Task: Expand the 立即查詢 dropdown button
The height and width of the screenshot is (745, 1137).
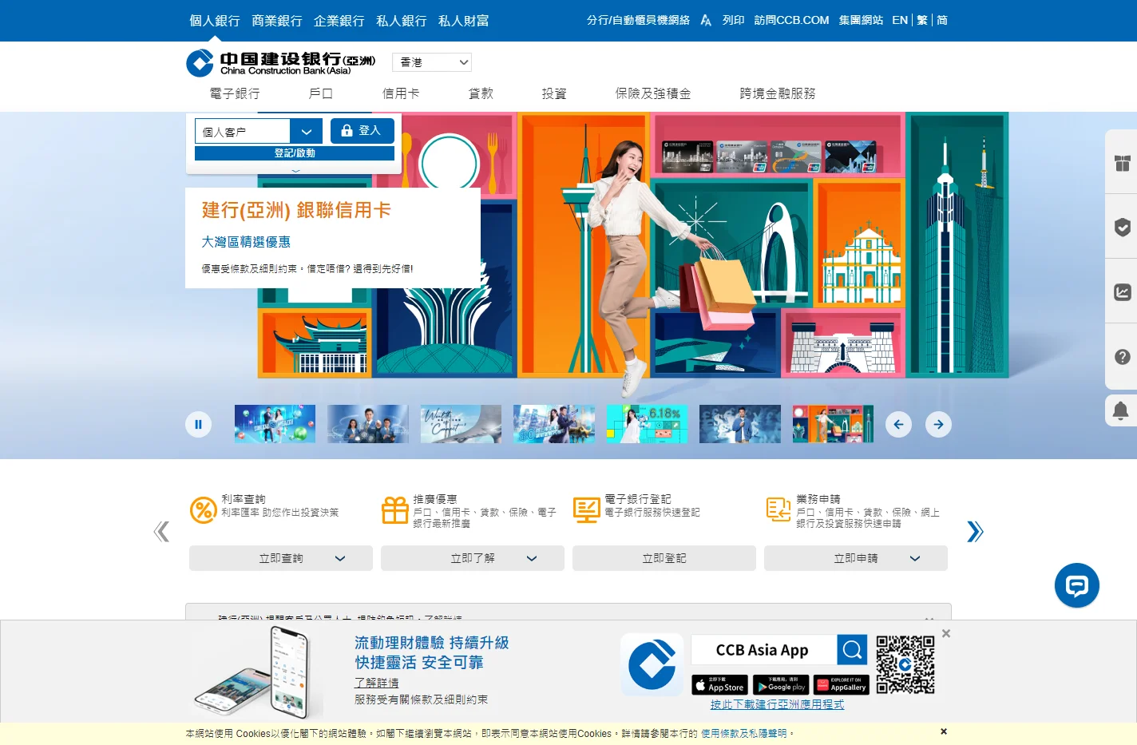Action: (x=281, y=558)
